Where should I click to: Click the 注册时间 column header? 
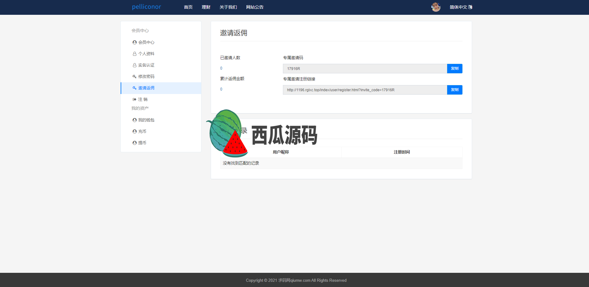[402, 152]
